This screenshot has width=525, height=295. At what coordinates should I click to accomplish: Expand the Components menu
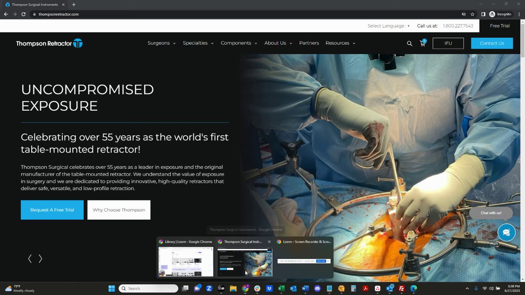[x=239, y=43]
